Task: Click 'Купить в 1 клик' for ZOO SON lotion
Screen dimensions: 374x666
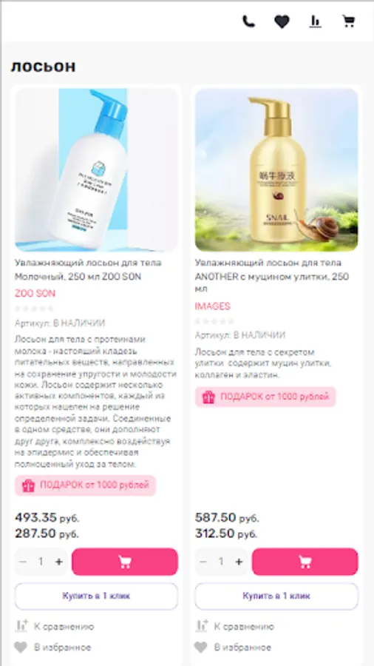Action: tap(96, 596)
